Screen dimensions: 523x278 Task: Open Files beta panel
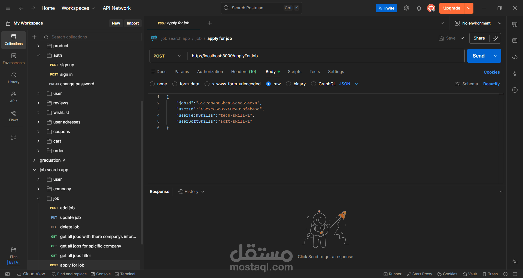14,256
